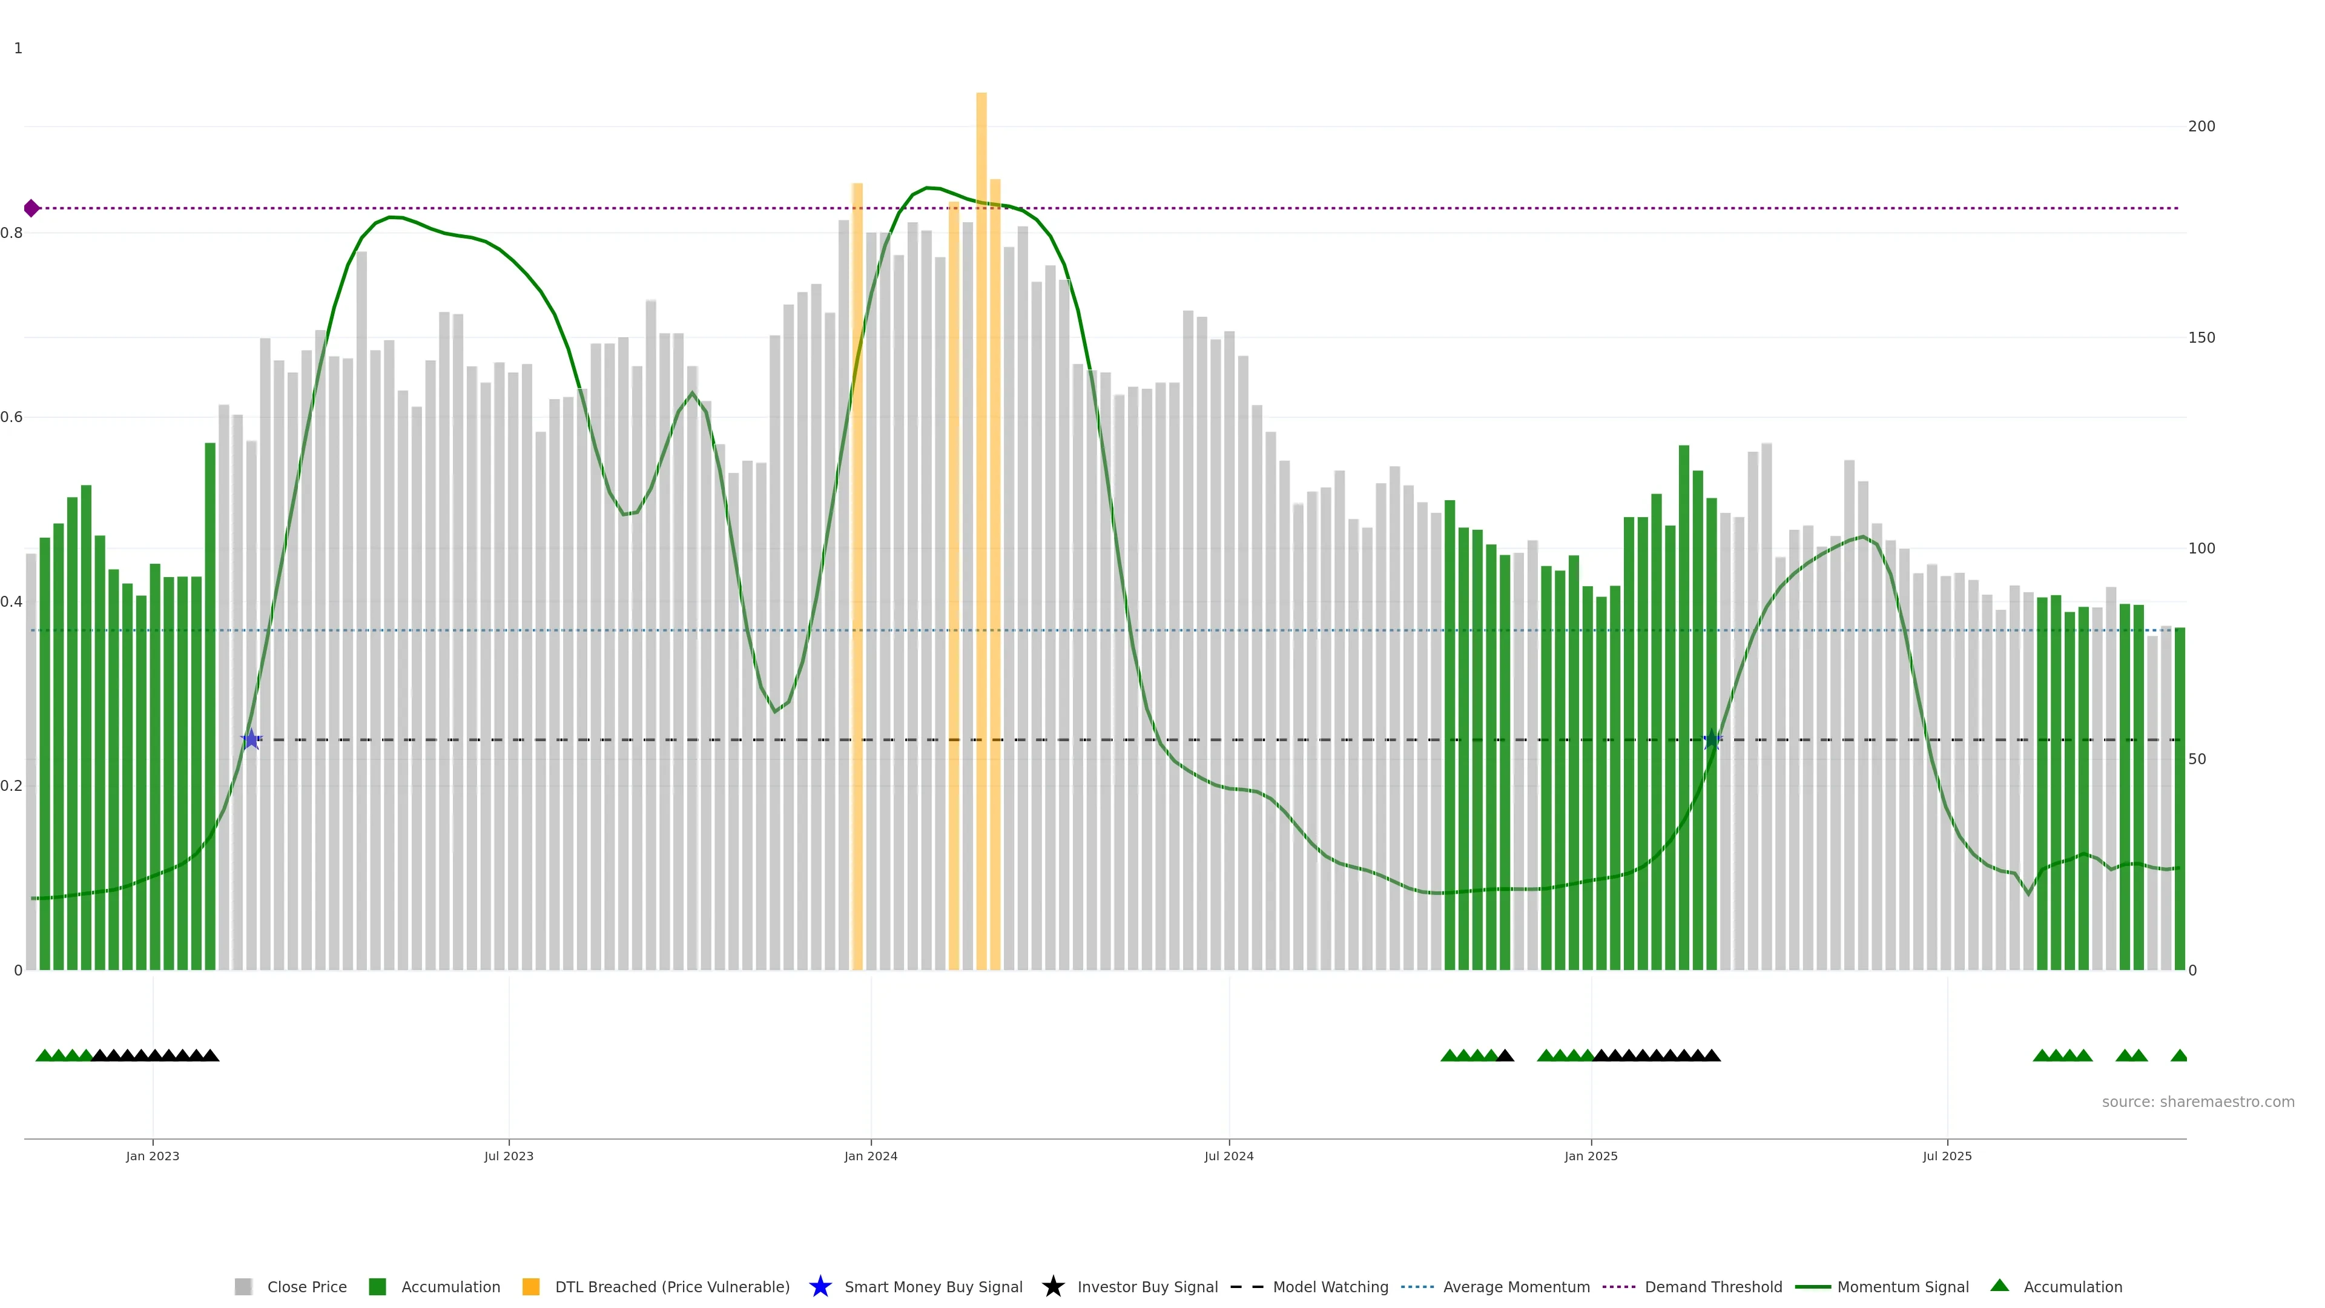Viewport: 2325px width, 1308px height.
Task: Click the green Accumulation legend square
Action: pyautogui.click(x=377, y=1286)
